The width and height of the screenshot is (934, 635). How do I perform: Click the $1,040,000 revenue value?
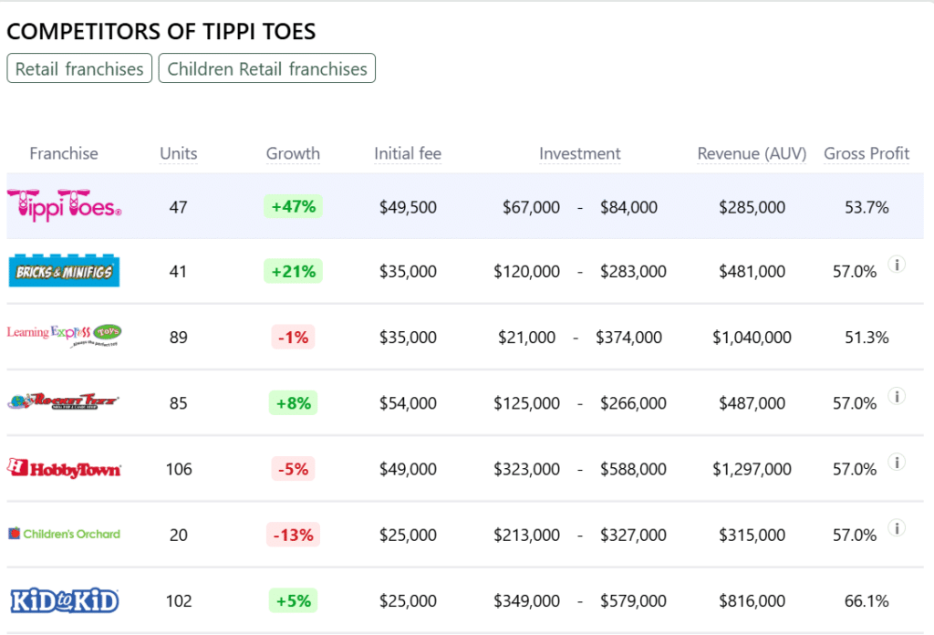point(752,338)
